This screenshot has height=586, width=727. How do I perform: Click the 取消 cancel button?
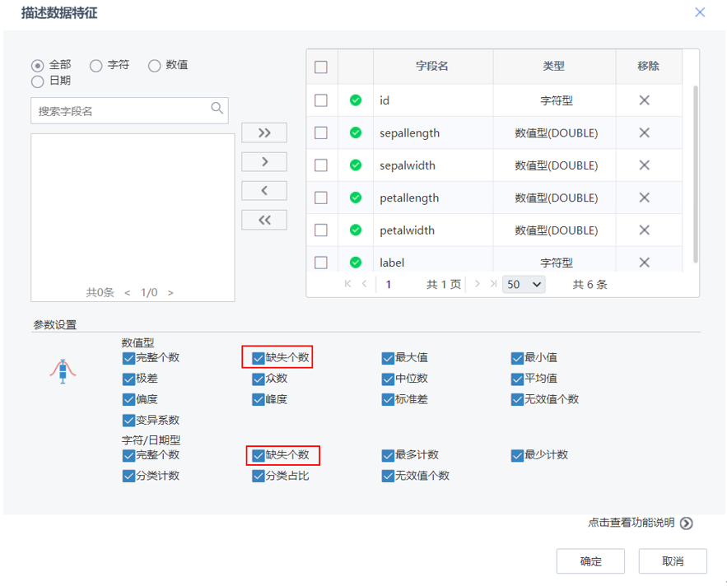coord(672,560)
